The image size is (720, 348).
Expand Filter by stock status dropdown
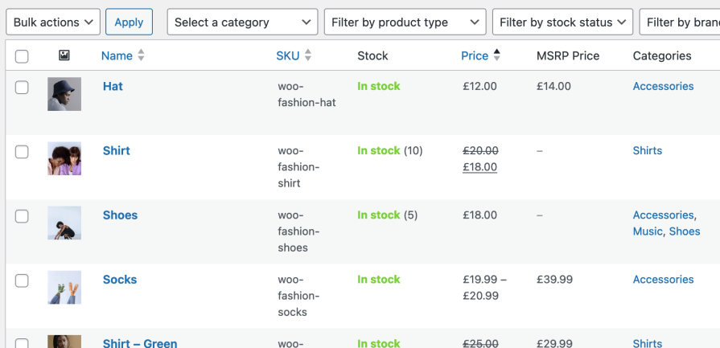(x=562, y=23)
